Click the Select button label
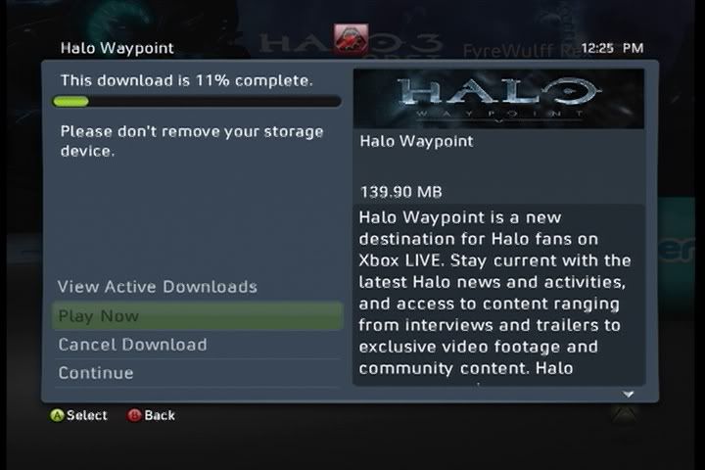This screenshot has height=470, width=705. click(x=87, y=415)
